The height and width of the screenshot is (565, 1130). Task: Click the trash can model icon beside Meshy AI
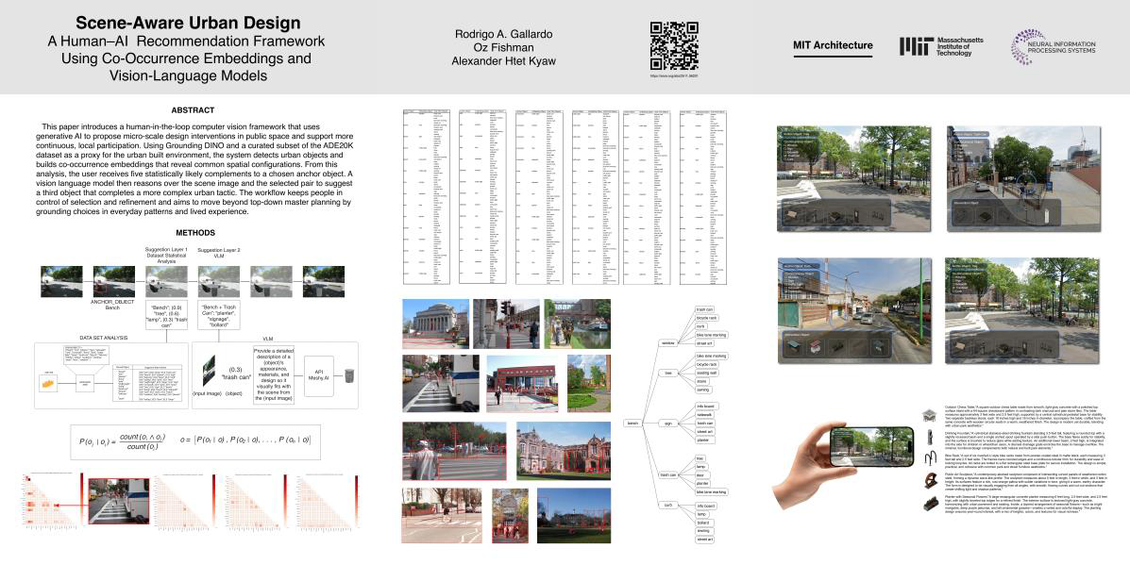350,375
